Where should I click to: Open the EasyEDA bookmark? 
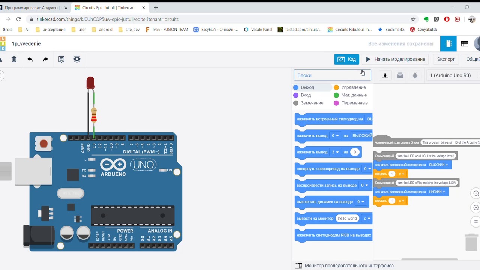(x=216, y=30)
